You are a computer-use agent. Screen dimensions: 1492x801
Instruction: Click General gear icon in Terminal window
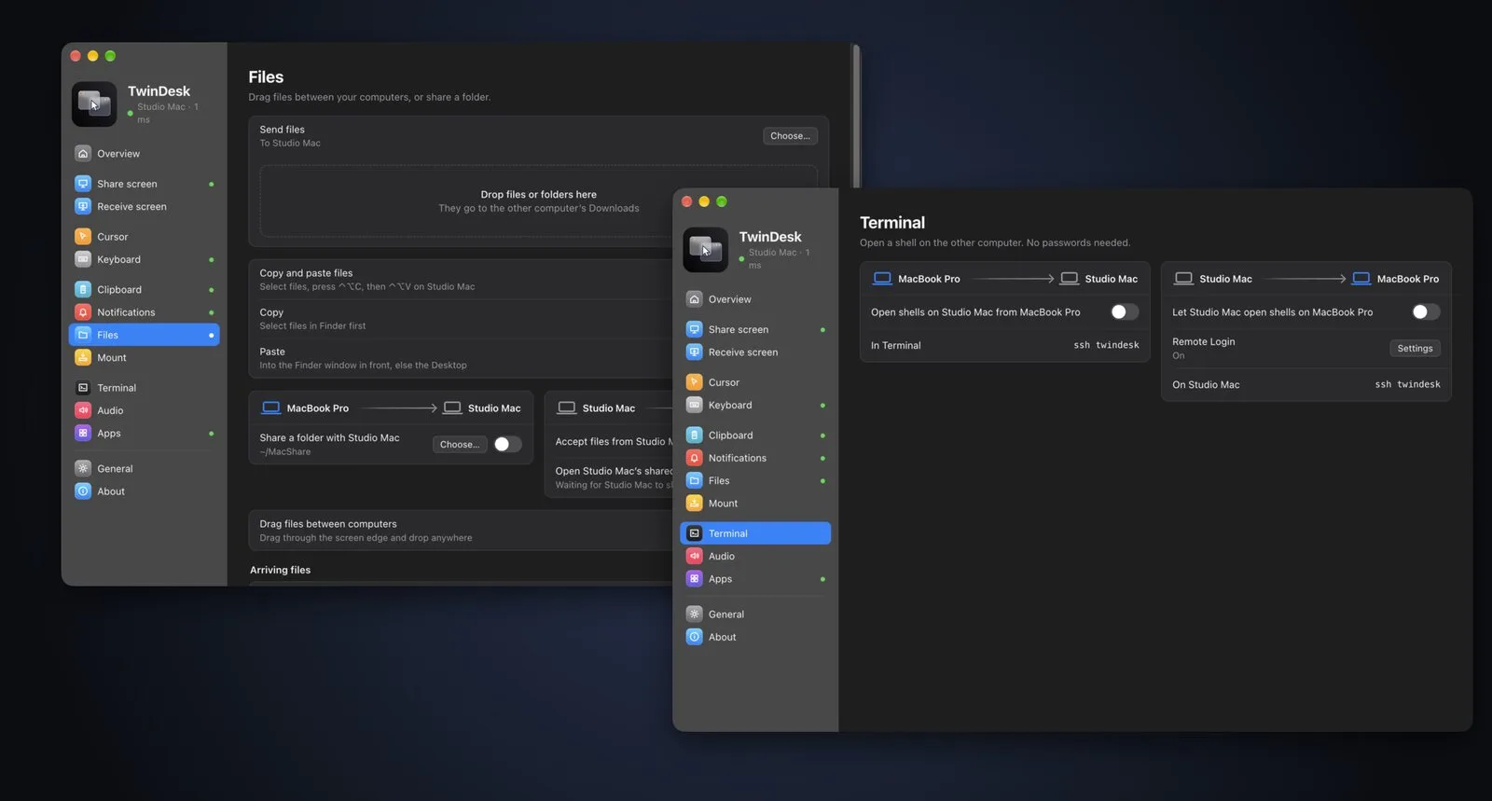[x=695, y=615]
